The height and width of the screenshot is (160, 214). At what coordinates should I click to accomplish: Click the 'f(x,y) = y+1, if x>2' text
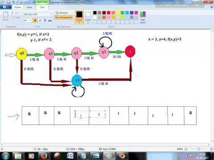33,34
